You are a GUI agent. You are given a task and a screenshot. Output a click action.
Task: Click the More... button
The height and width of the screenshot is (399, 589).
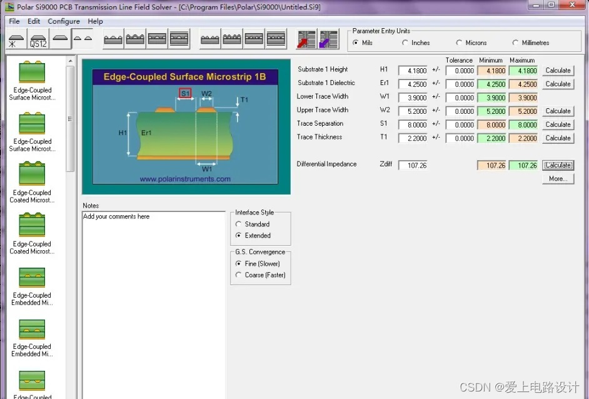tap(558, 178)
